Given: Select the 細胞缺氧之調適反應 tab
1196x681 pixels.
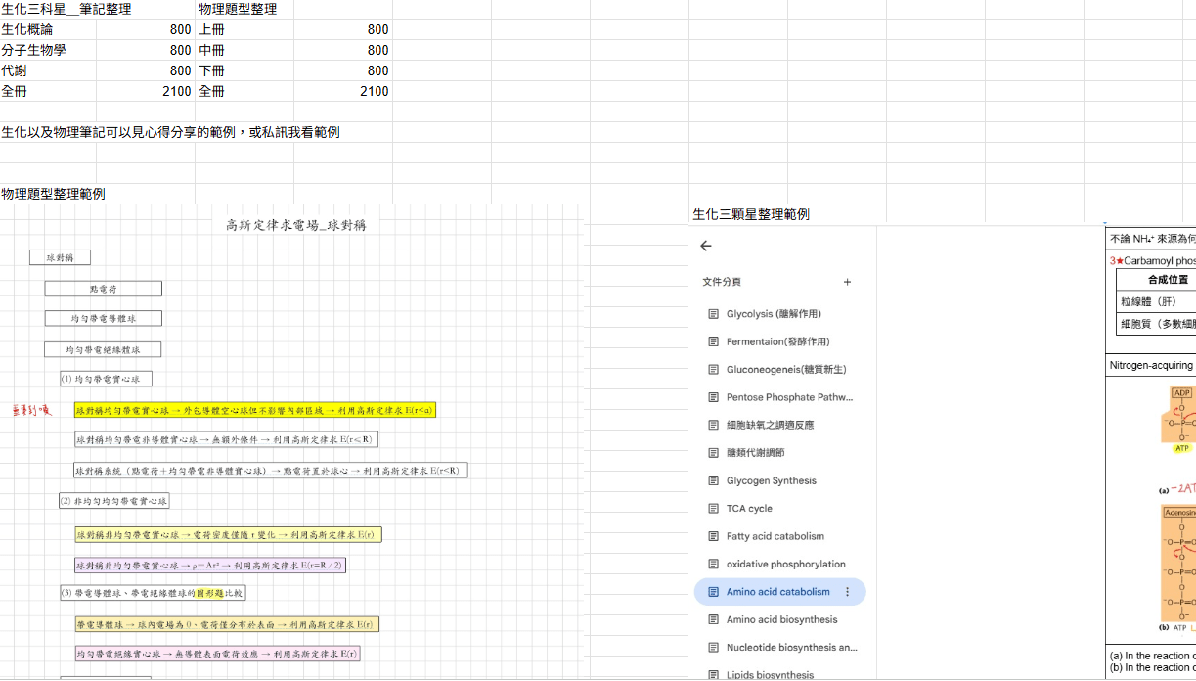Looking at the screenshot, I should click(x=779, y=425).
